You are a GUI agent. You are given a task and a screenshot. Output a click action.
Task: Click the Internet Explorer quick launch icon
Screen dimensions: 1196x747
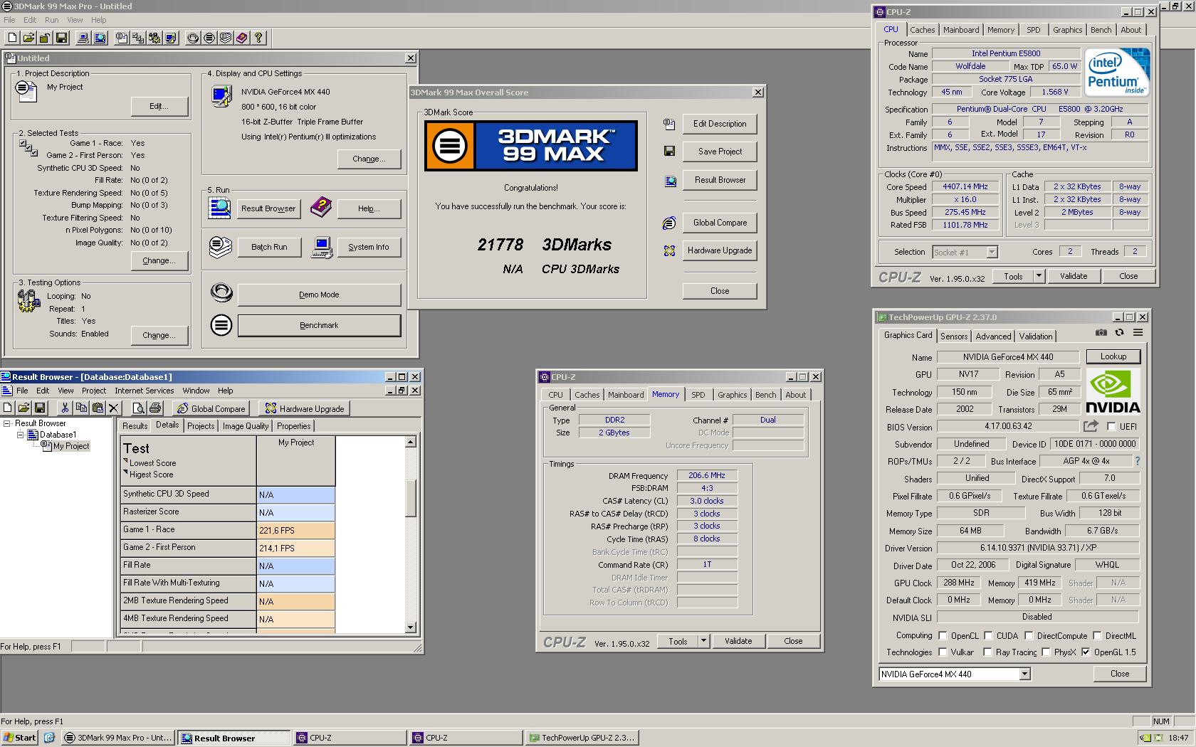(49, 738)
